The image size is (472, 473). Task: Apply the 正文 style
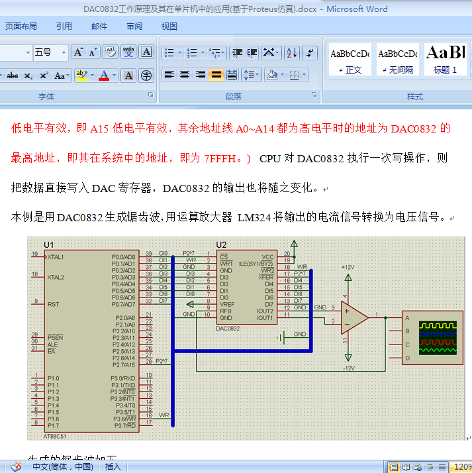350,59
